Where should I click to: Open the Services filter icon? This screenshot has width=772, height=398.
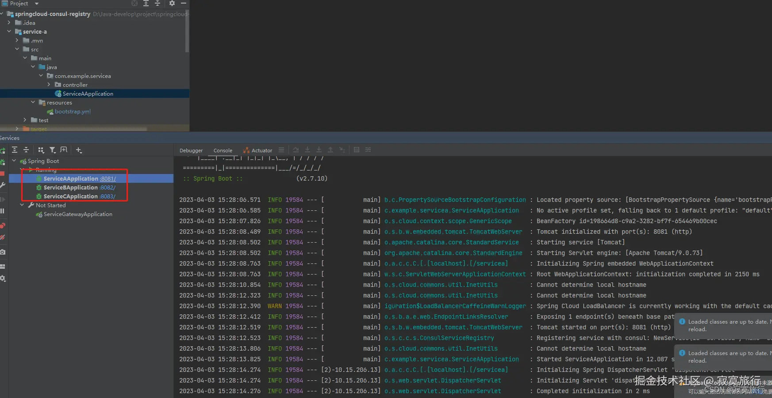click(x=53, y=150)
